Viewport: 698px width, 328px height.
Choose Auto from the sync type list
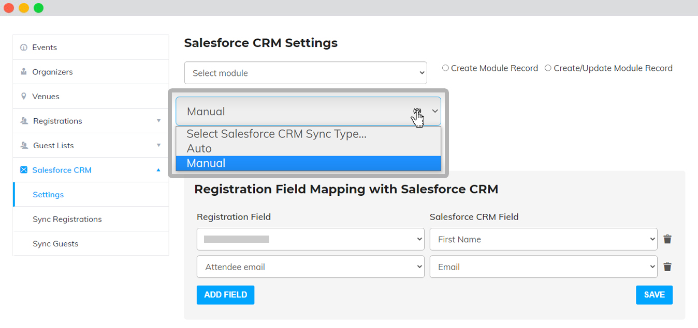308,149
